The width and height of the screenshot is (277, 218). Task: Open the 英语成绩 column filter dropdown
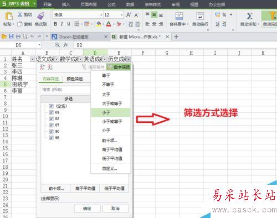105,59
